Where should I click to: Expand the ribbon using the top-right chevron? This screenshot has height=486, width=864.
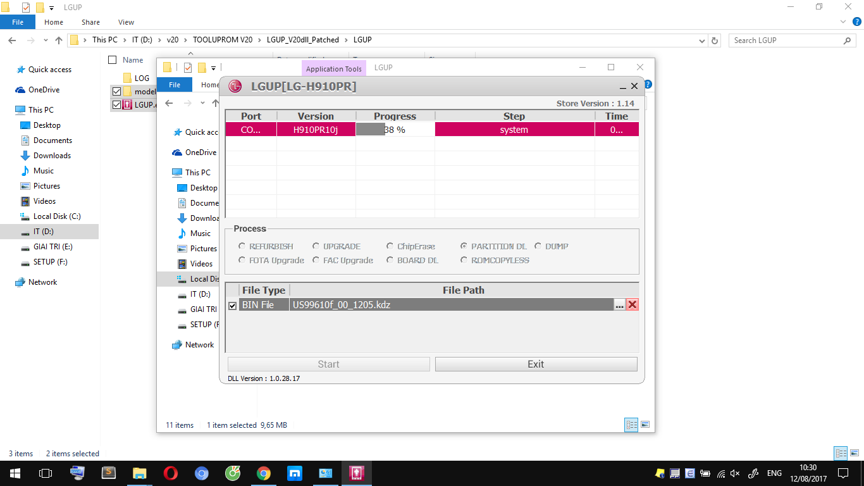(842, 22)
